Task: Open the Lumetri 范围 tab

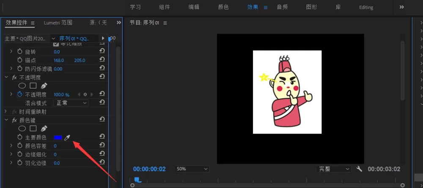Action: click(x=58, y=23)
